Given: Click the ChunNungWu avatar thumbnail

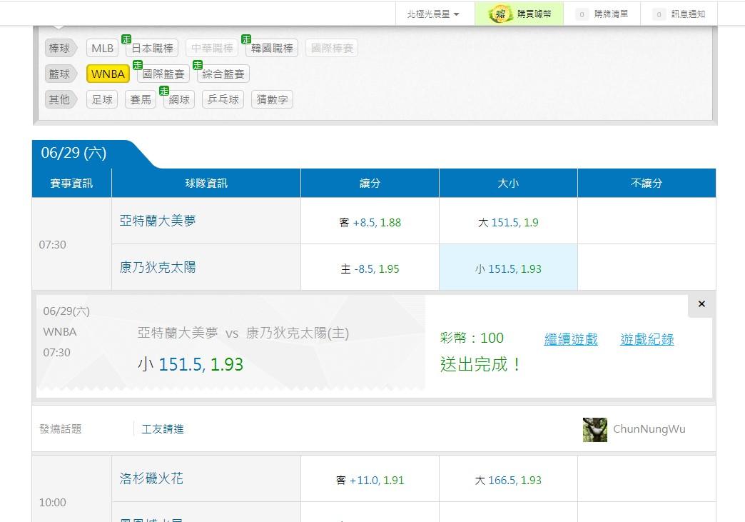Looking at the screenshot, I should click(595, 430).
